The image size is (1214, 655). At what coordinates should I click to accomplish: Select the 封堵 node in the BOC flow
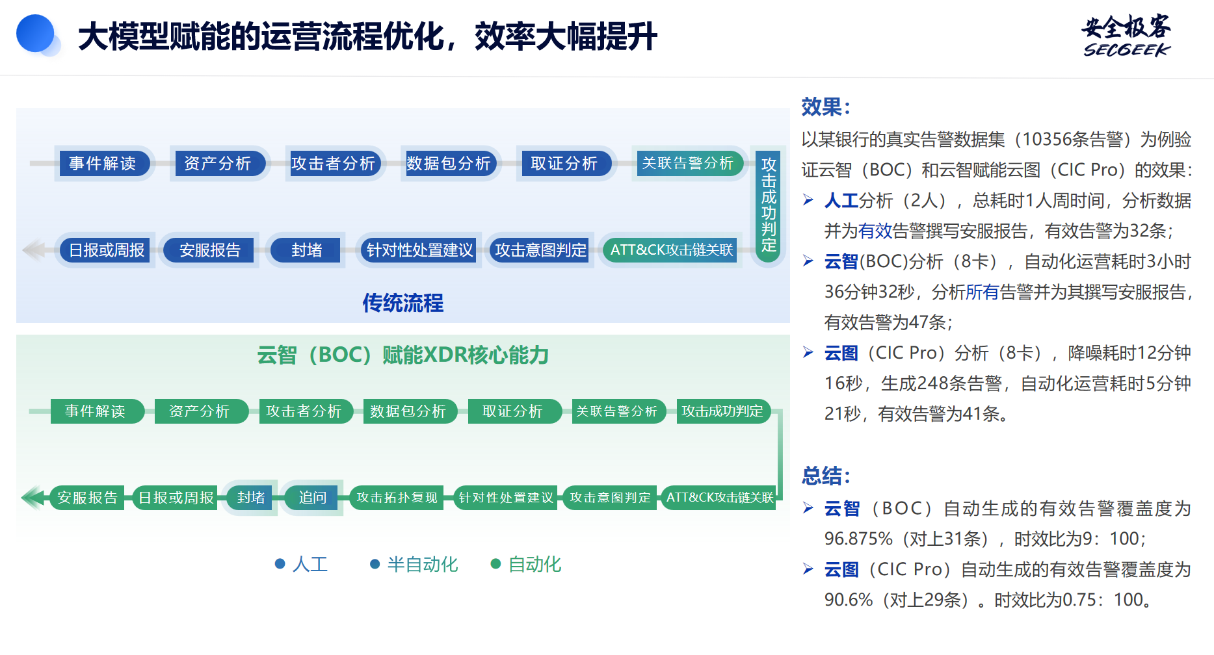(250, 498)
